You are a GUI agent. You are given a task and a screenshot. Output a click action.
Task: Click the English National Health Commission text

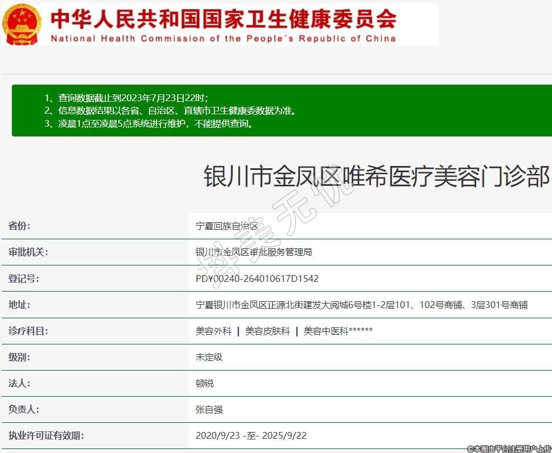(x=223, y=39)
